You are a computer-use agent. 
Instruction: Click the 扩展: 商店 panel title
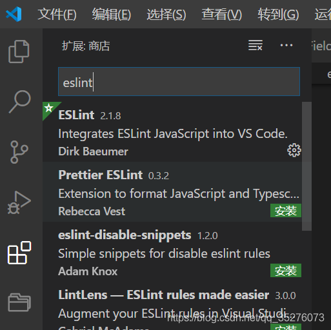(x=86, y=46)
